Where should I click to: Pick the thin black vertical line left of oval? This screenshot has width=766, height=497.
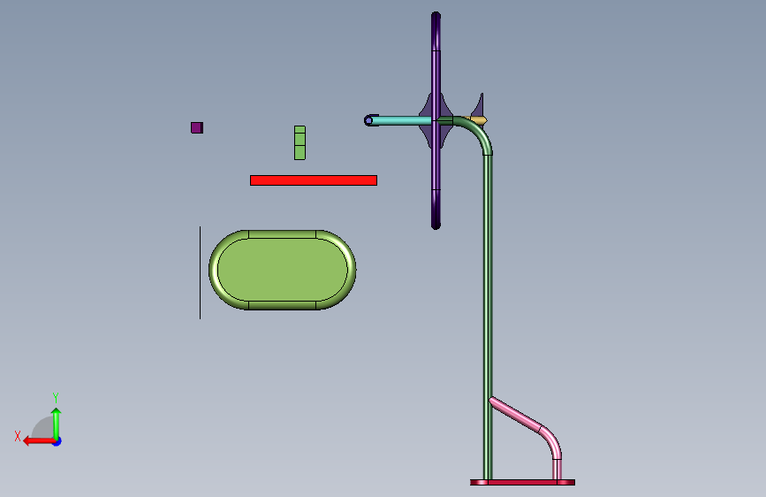(200, 272)
